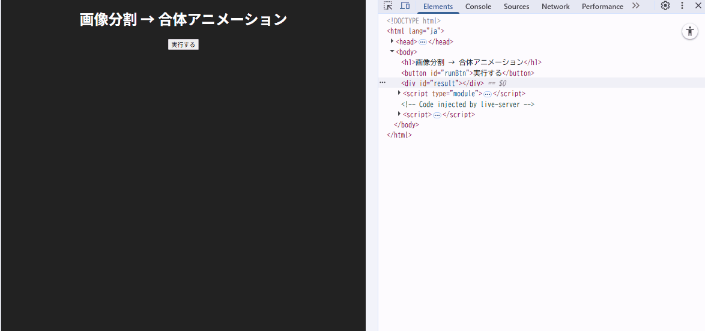This screenshot has width=705, height=331.
Task: Expand the head node triangle
Action: 392,41
